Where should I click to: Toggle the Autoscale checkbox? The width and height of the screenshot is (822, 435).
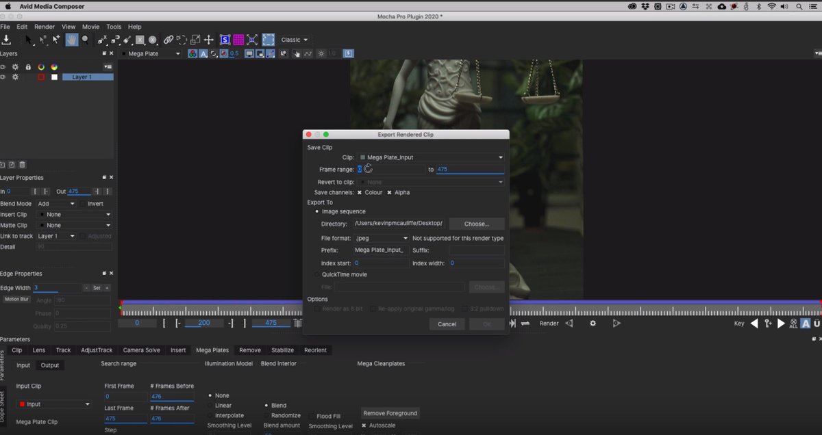pos(364,425)
